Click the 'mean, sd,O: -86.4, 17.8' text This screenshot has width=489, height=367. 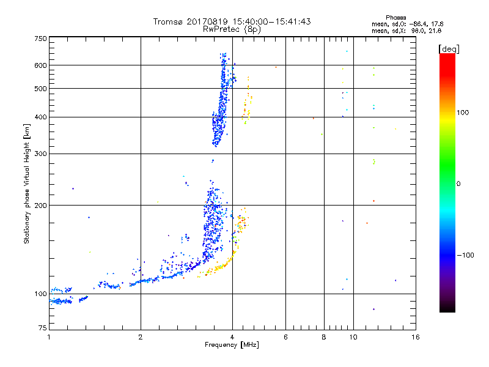pos(408,24)
